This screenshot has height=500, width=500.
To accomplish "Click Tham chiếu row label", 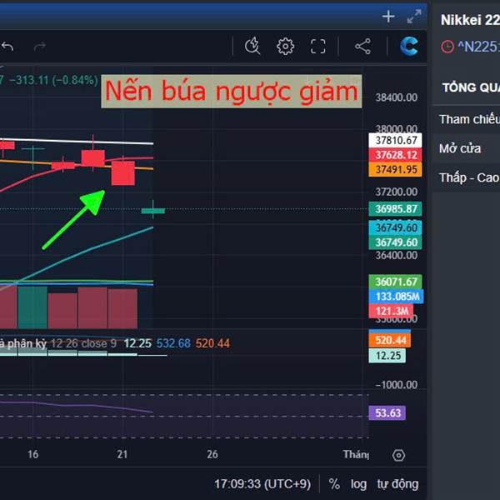I will 469,119.
